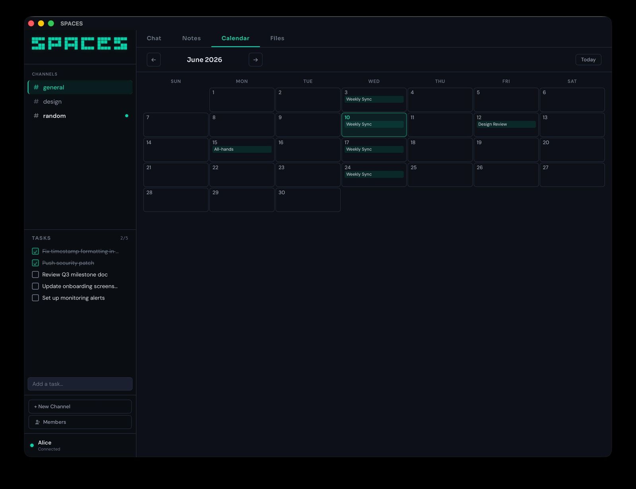Click the Set up monitoring alerts text
This screenshot has width=636, height=489.
coord(74,298)
